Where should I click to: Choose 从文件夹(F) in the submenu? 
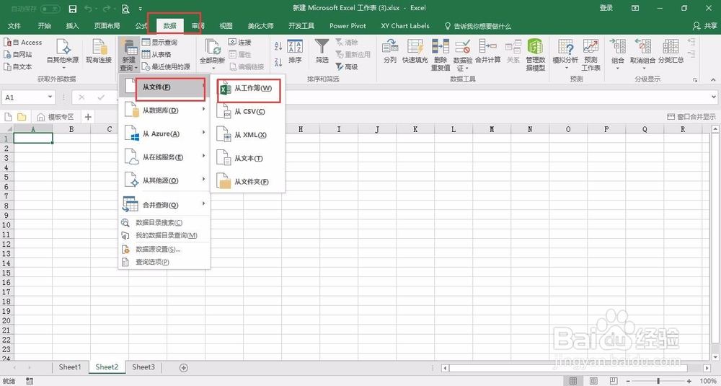point(248,182)
